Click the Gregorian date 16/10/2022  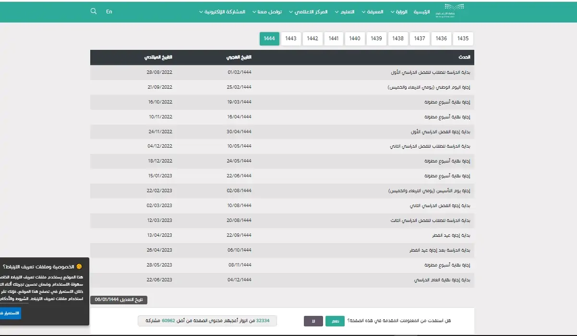[160, 102]
